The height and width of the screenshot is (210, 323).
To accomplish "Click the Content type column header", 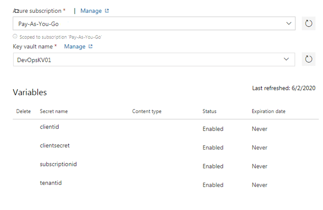I will coord(147,111).
